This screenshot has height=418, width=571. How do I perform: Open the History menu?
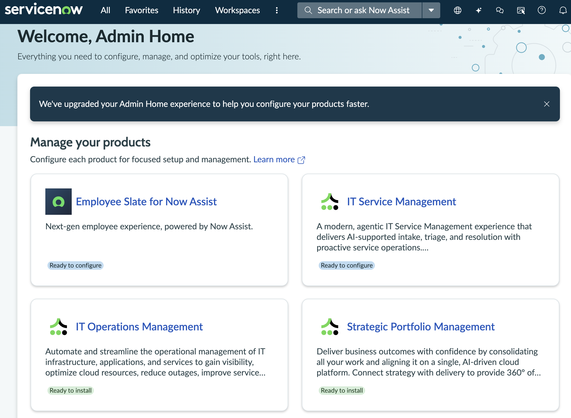click(186, 10)
